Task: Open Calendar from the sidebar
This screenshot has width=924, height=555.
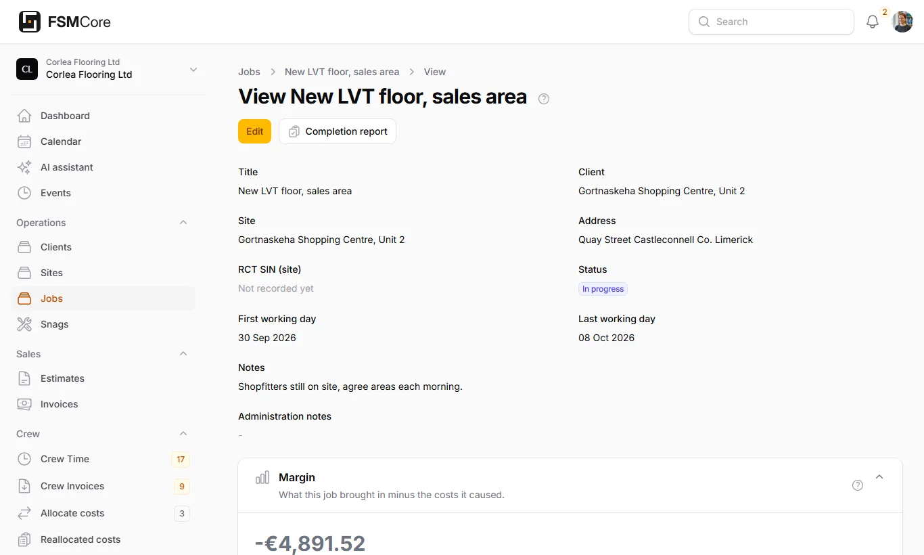Action: click(x=103, y=141)
